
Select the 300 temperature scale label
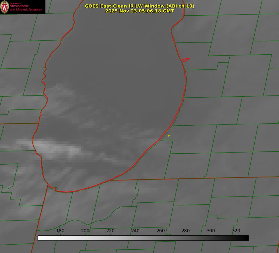click(211, 231)
